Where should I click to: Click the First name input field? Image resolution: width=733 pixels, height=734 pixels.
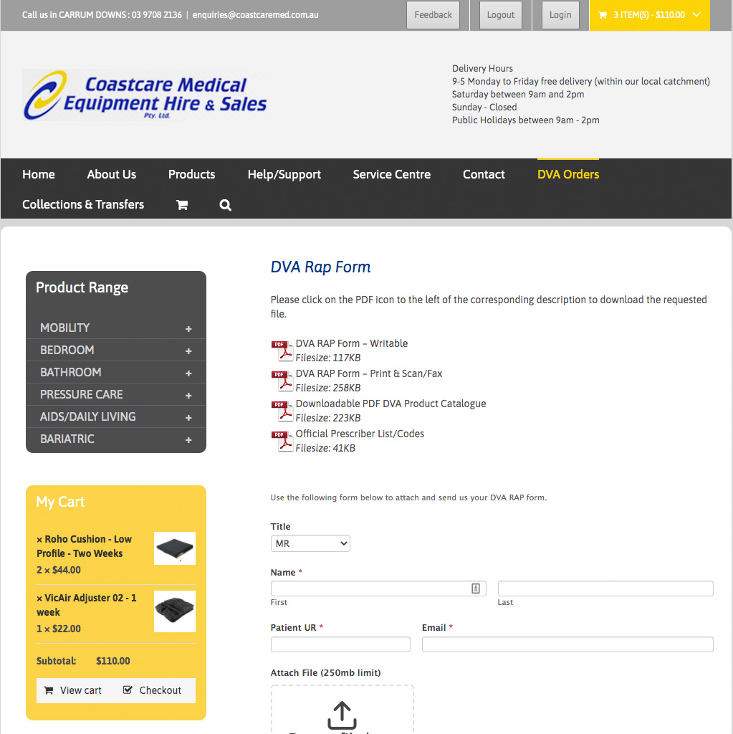(378, 588)
